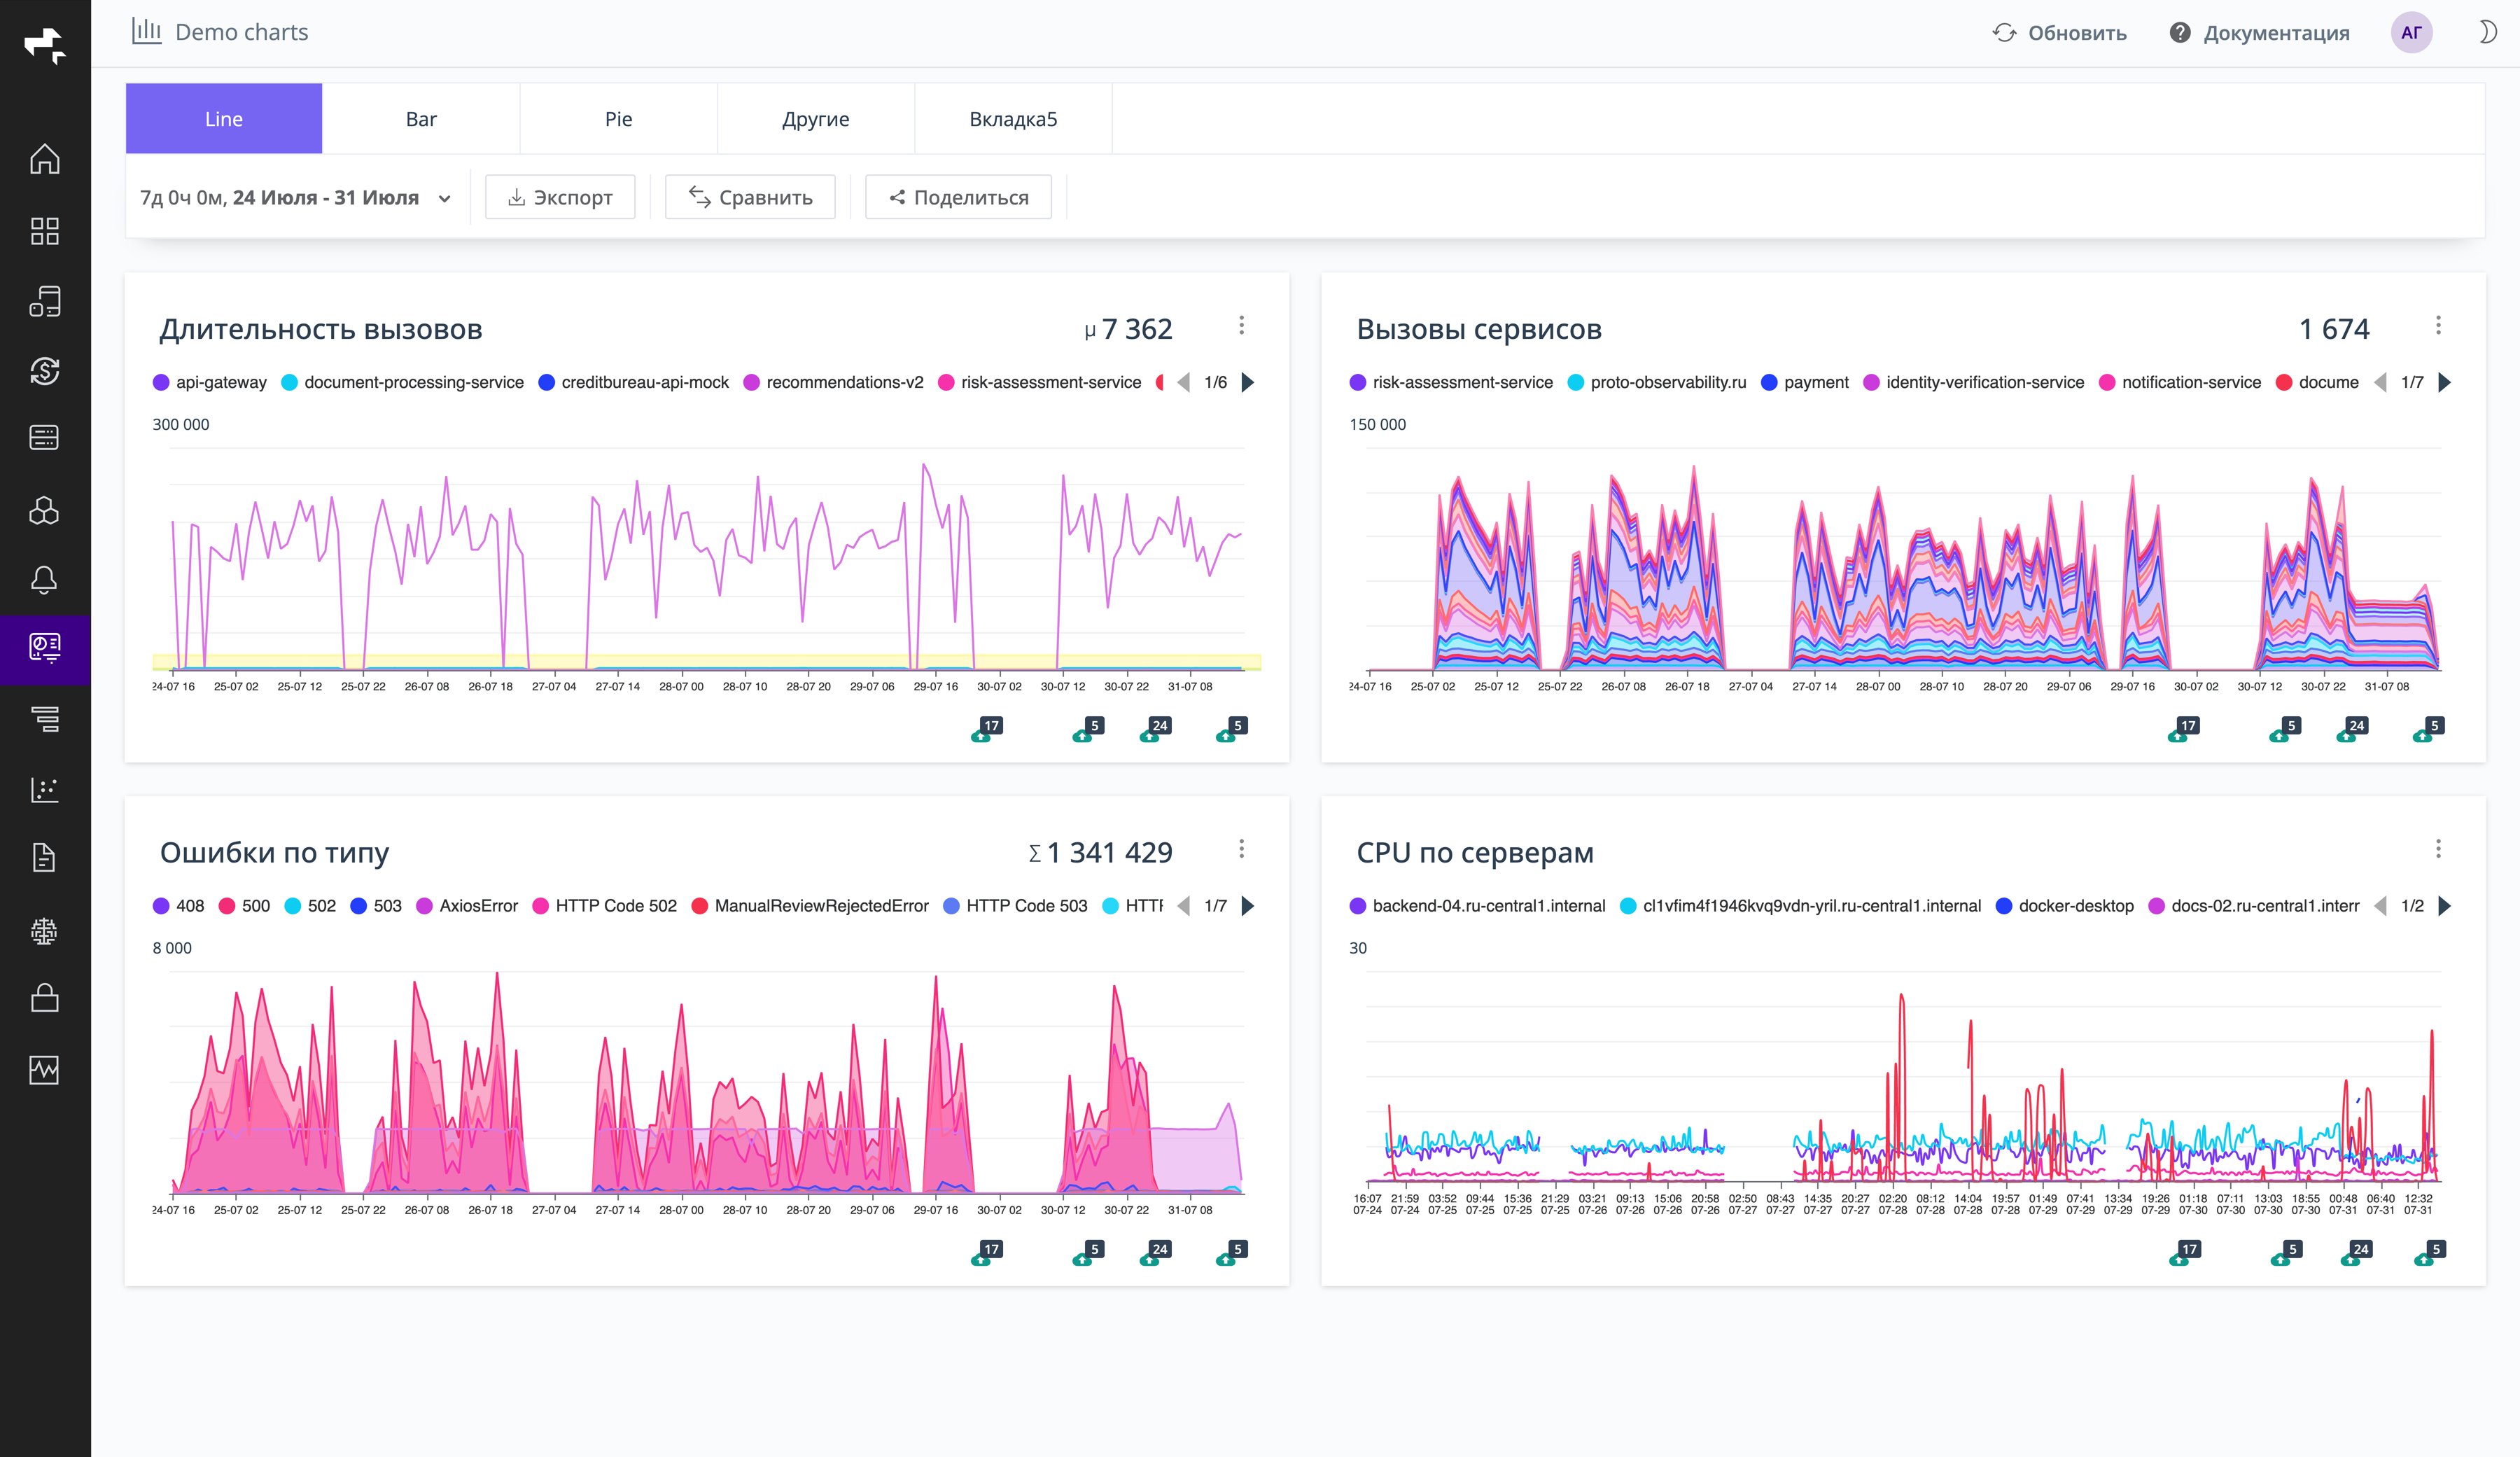Screen dimensions: 2520x1457
Task: Open the Home page from the sidebar
Action: tap(45, 160)
